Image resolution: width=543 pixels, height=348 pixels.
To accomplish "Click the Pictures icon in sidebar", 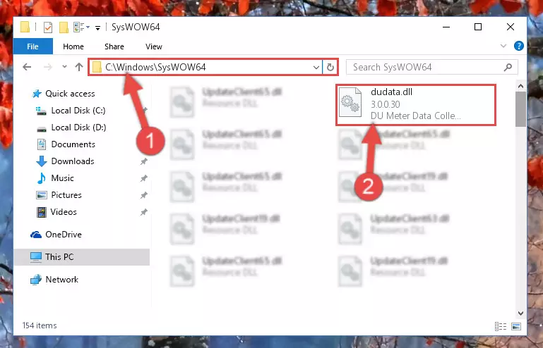I will click(42, 195).
